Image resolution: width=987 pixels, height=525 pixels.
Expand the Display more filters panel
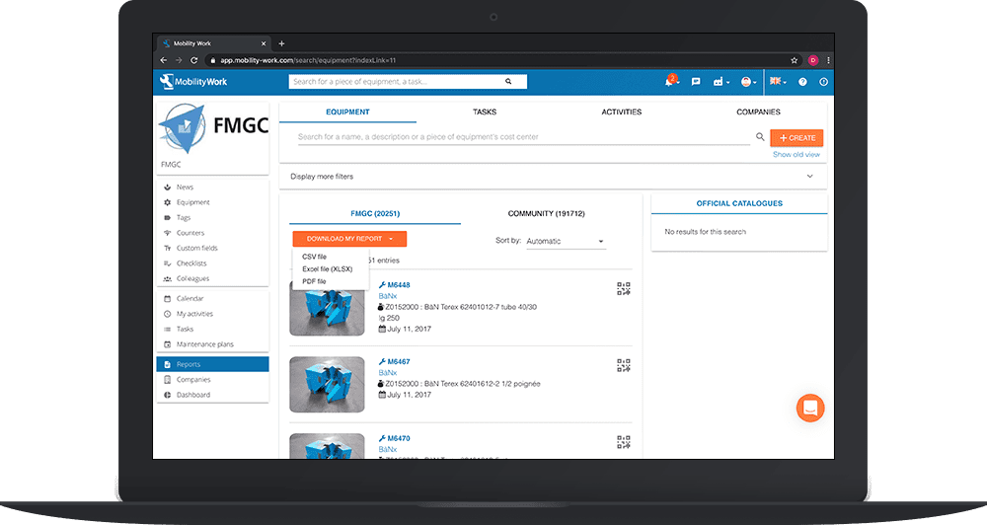pos(553,177)
